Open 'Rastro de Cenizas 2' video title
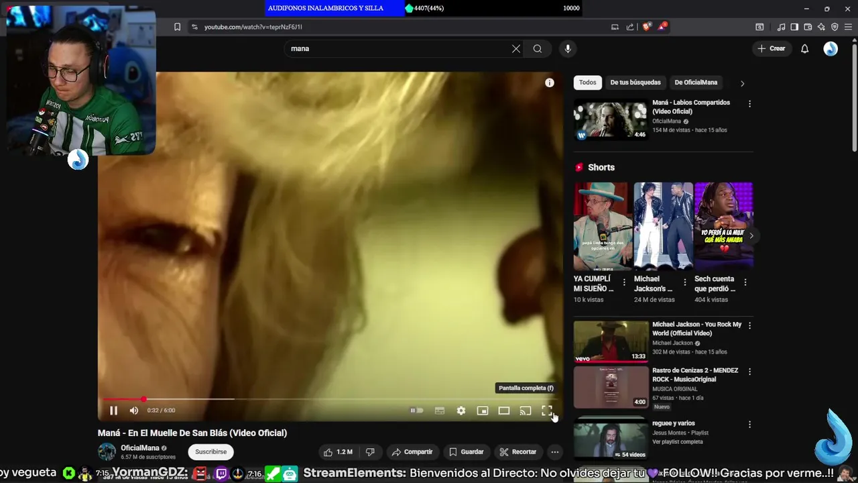This screenshot has height=483, width=858. tap(695, 375)
